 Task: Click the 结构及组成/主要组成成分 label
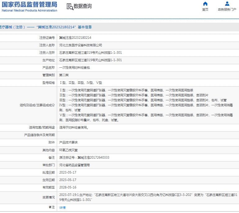37,105
